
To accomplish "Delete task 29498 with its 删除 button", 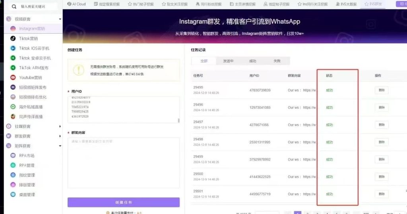I will pyautogui.click(x=382, y=142).
